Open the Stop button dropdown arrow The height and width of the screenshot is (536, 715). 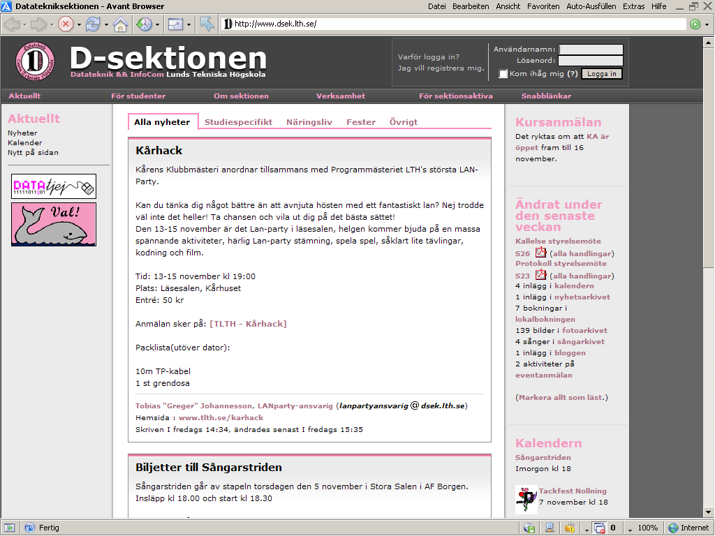[79, 24]
